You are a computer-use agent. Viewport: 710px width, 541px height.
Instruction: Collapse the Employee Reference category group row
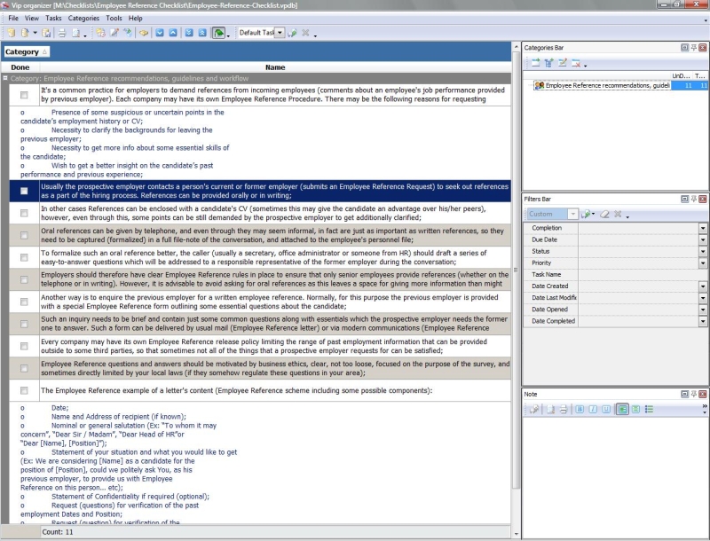(6, 78)
